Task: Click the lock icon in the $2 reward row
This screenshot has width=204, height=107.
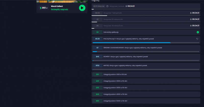Action: click(x=190, y=19)
